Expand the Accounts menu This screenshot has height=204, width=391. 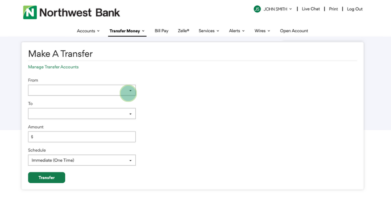(x=88, y=31)
